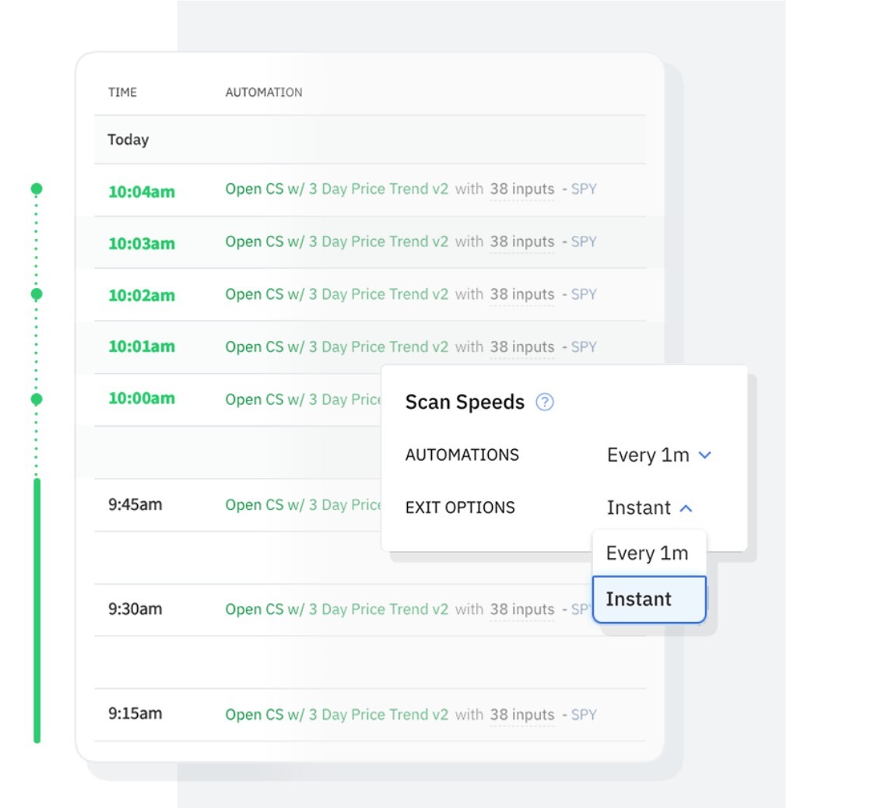The image size is (874, 808).
Task: Click the chevron beside Every 1m
Action: coord(706,455)
